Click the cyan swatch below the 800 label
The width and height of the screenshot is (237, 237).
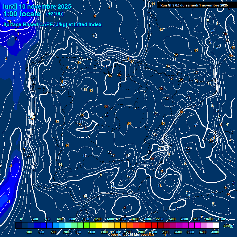click(x=68, y=225)
